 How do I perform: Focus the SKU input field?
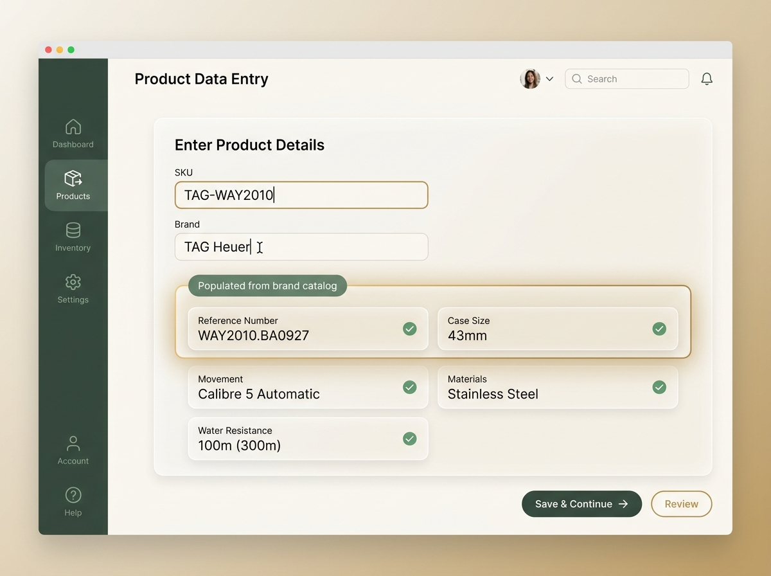tap(301, 195)
